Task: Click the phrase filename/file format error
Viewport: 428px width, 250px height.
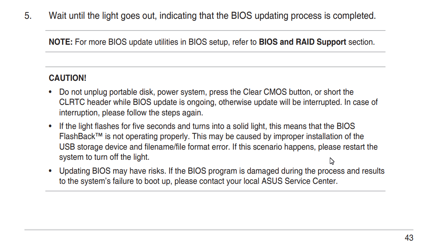Action: [x=187, y=147]
